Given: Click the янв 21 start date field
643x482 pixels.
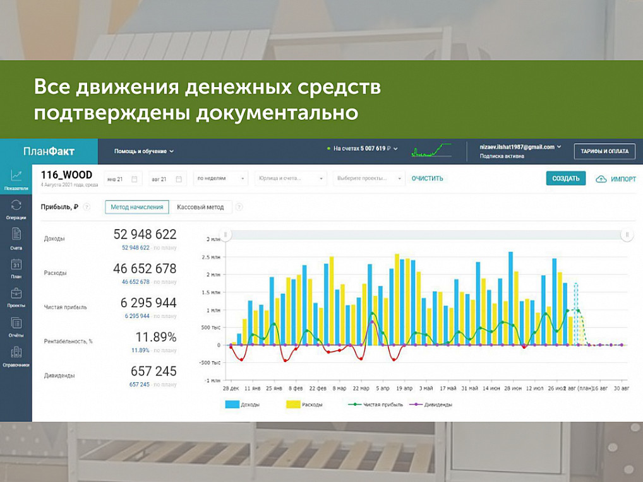Looking at the screenshot, I should tap(123, 179).
